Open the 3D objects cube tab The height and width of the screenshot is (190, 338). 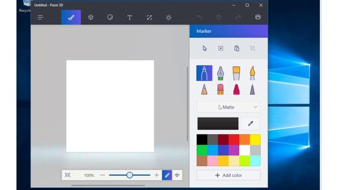point(91,17)
